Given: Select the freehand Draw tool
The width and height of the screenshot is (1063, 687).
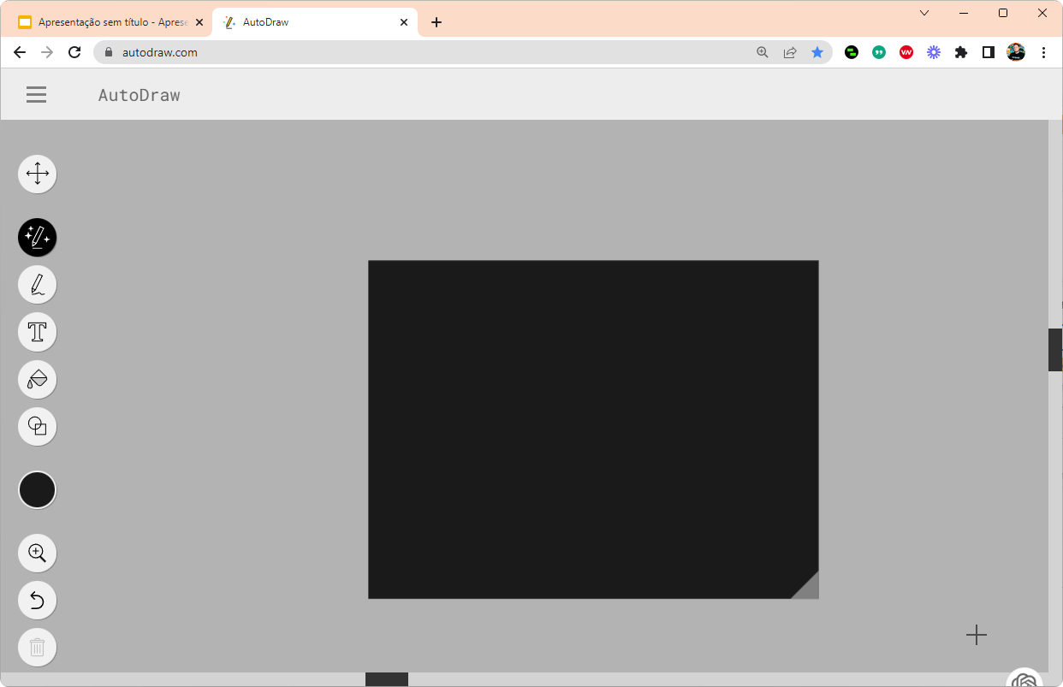Looking at the screenshot, I should (38, 285).
